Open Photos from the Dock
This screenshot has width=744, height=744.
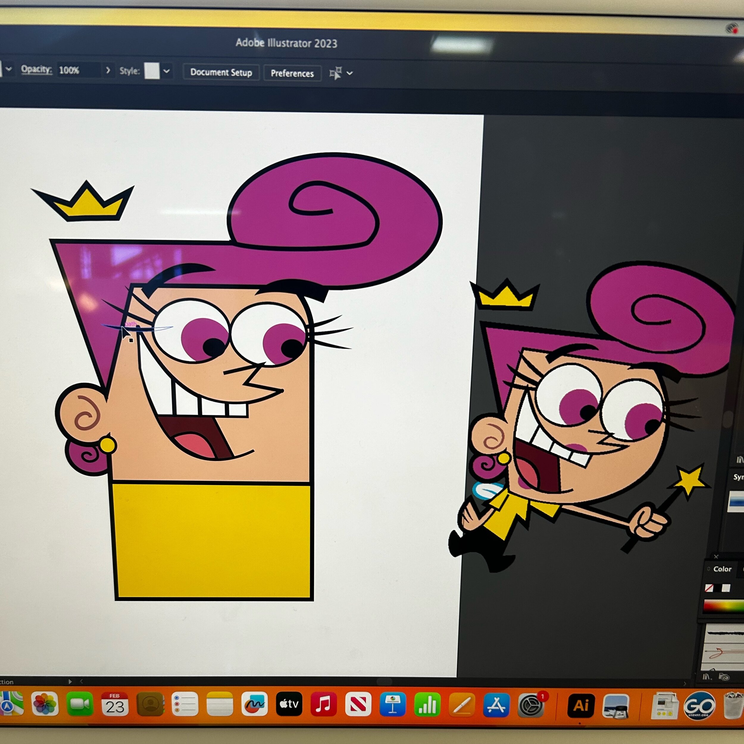click(45, 704)
